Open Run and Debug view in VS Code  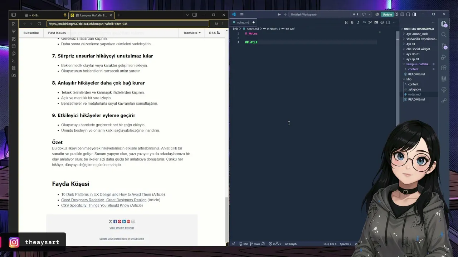click(444, 57)
